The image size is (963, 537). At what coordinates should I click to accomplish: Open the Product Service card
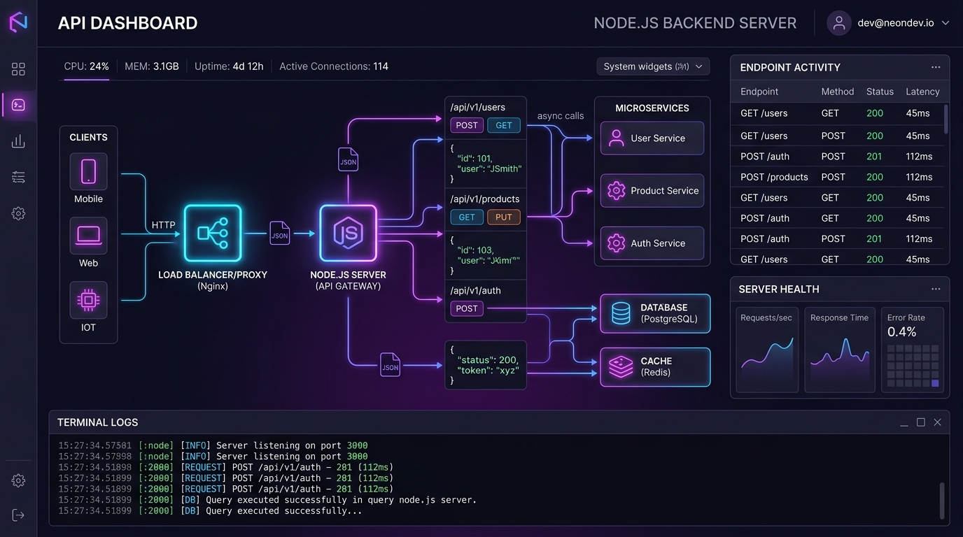tap(652, 190)
